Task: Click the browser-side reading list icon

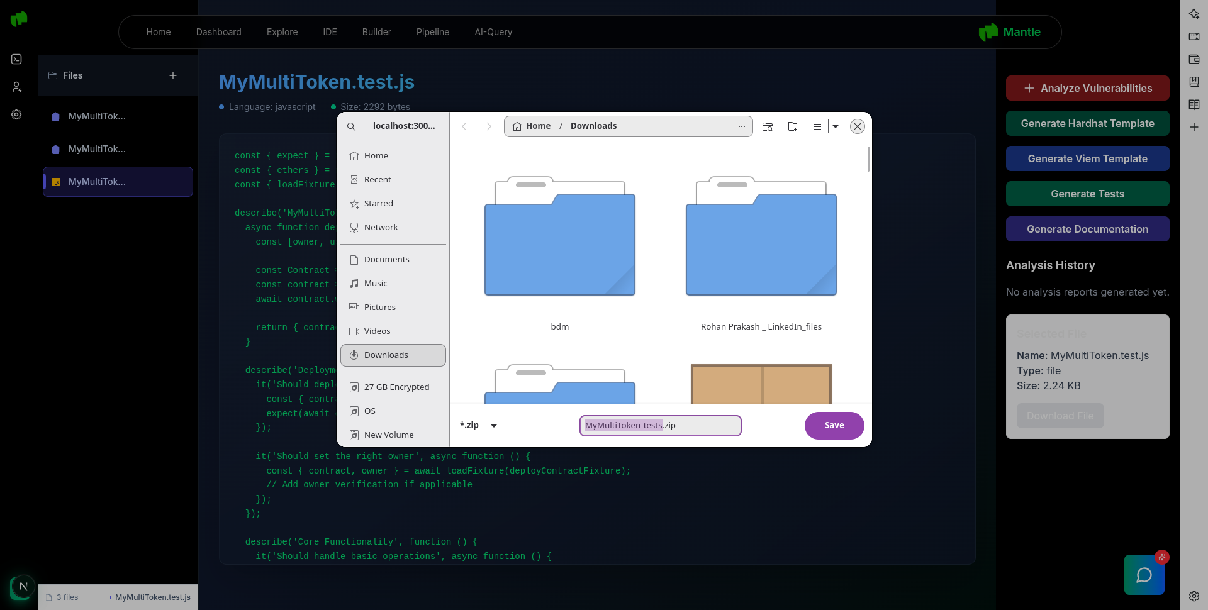Action: click(1194, 104)
